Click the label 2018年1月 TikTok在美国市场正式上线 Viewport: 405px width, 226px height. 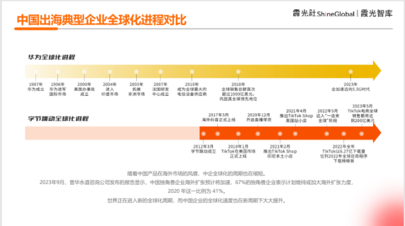[x=238, y=151]
